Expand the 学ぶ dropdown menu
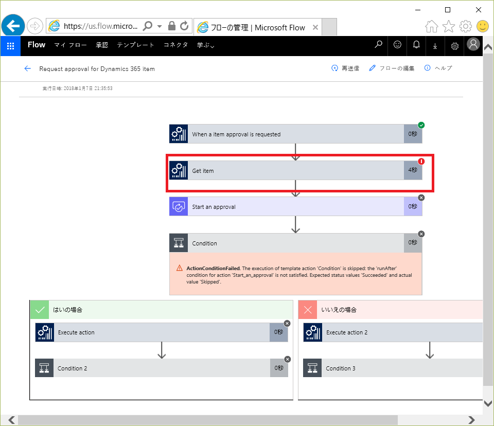494x426 pixels. [206, 45]
